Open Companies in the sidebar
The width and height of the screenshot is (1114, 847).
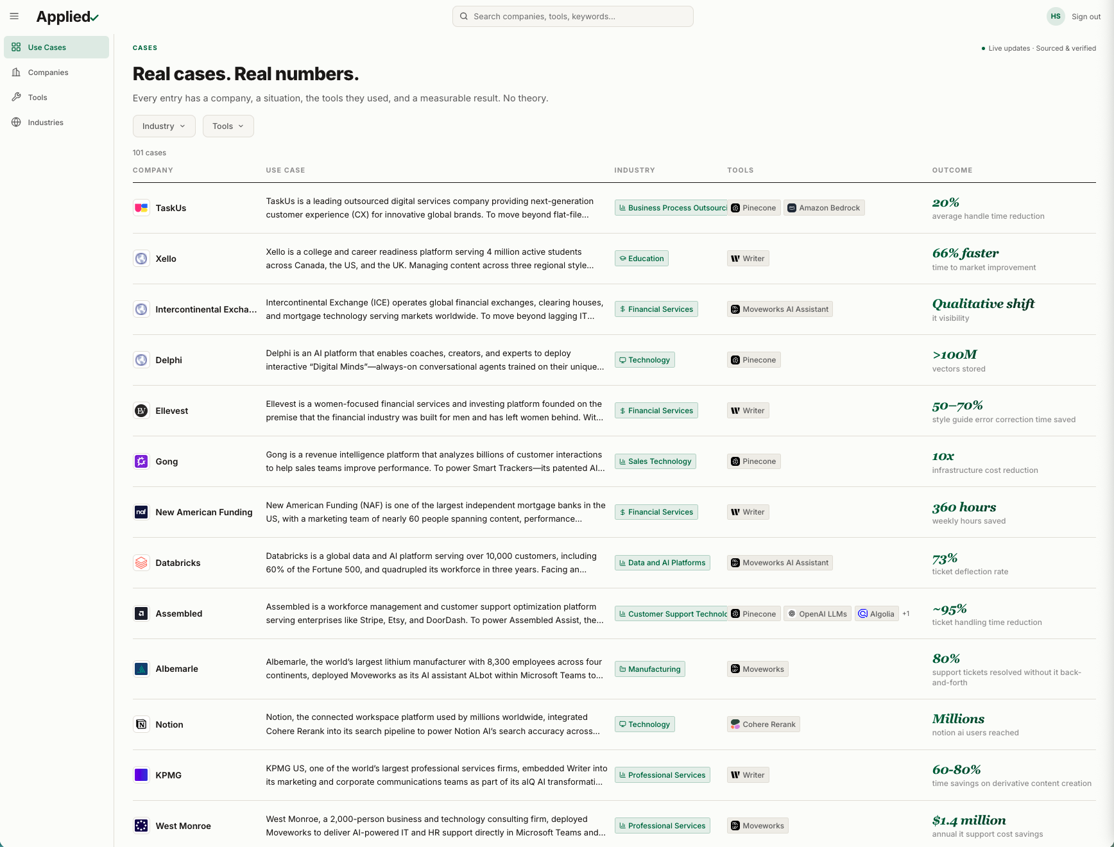coord(48,73)
